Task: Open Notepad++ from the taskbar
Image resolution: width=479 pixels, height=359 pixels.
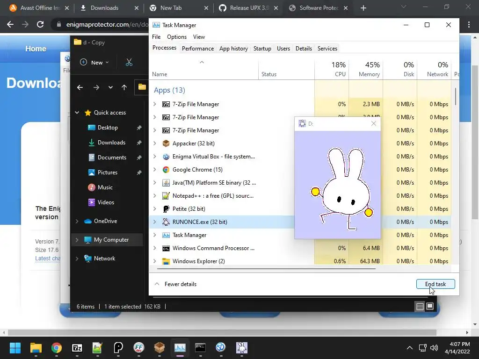Action: click(97, 348)
